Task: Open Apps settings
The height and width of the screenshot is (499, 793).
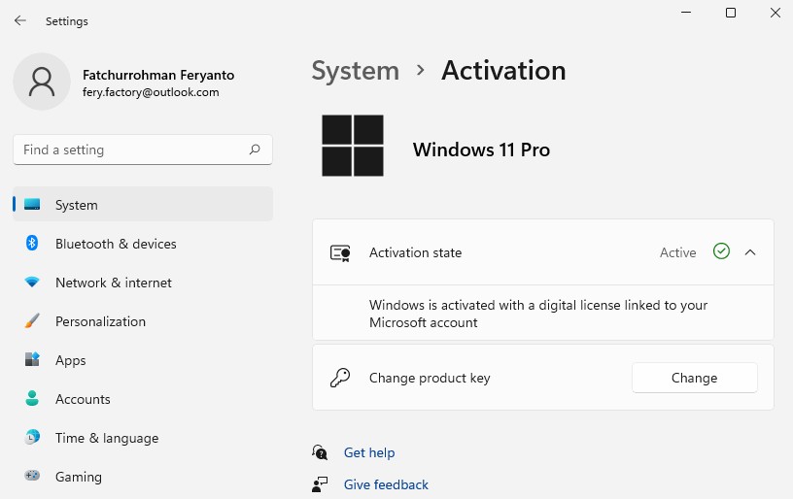Action: (143, 360)
